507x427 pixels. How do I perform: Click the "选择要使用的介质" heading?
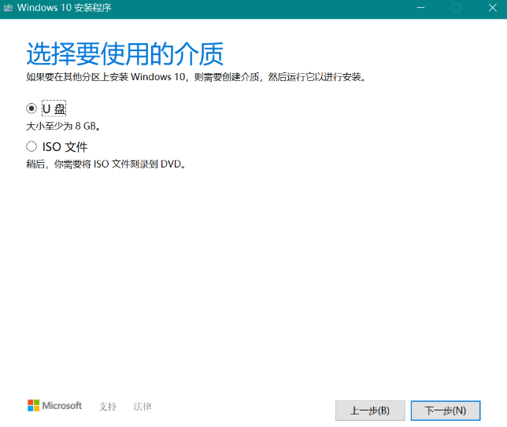coord(124,53)
